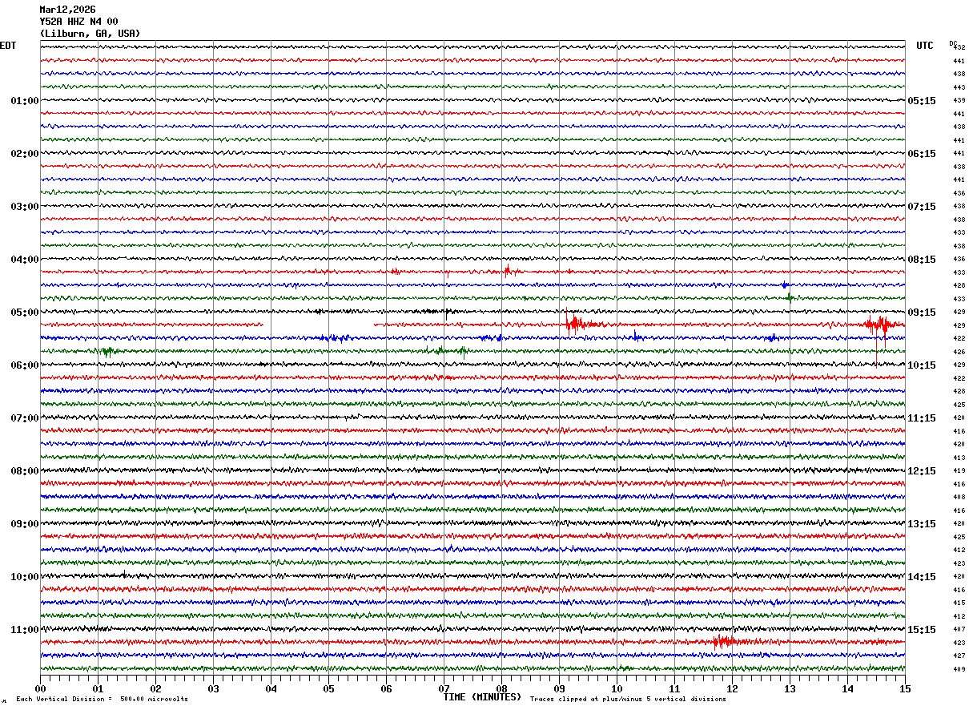Click the gap in the red trace after 05:00
969x710 pixels.
(x=318, y=325)
